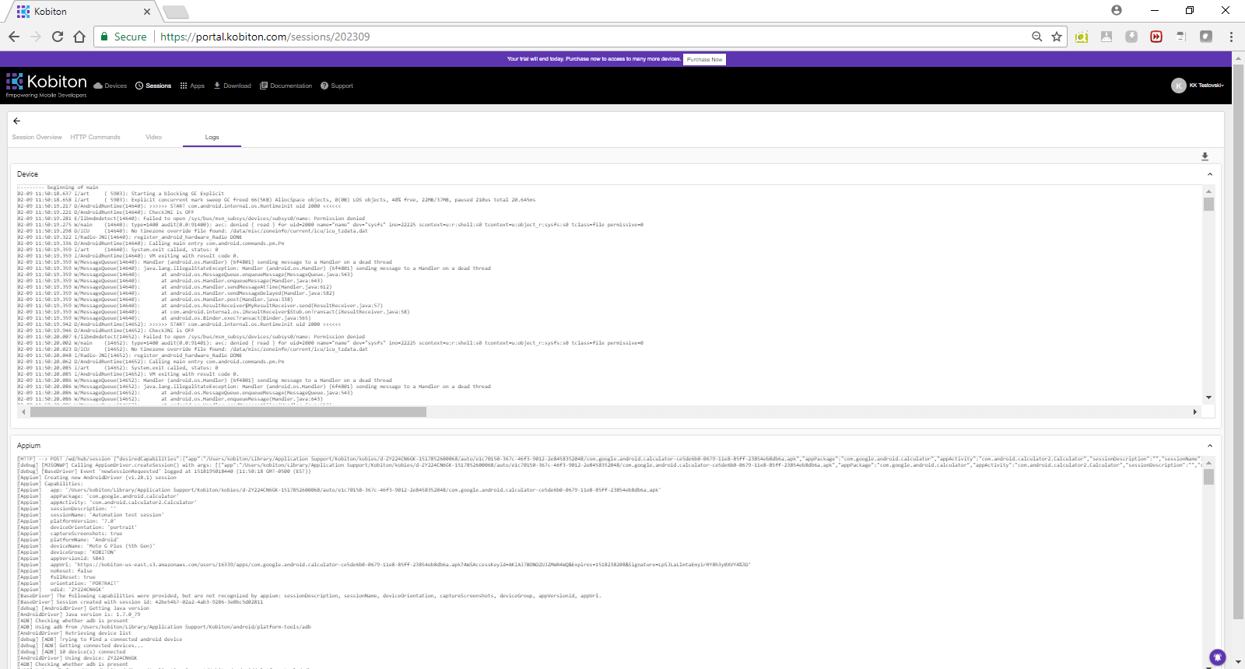Open Chrome's three-dot menu
Image resolution: width=1245 pixels, height=669 pixels.
tap(1231, 37)
